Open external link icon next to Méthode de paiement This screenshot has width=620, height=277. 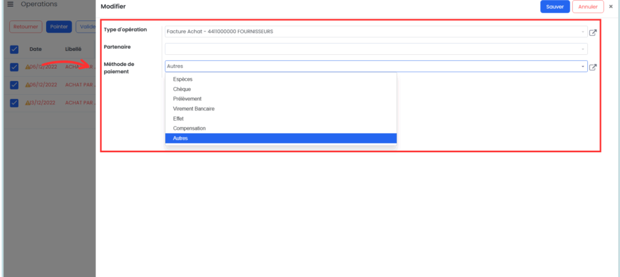[593, 67]
